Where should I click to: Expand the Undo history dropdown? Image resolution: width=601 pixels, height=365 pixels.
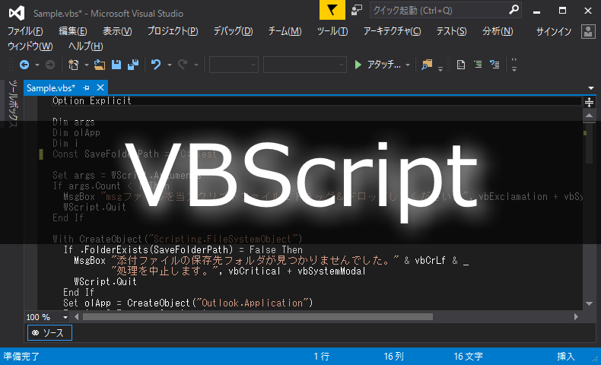[x=170, y=65]
